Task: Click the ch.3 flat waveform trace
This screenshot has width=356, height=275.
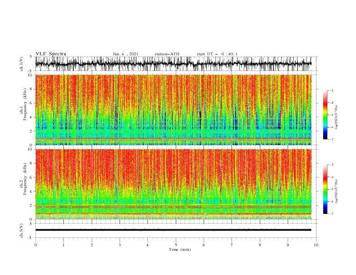Action: (x=174, y=230)
